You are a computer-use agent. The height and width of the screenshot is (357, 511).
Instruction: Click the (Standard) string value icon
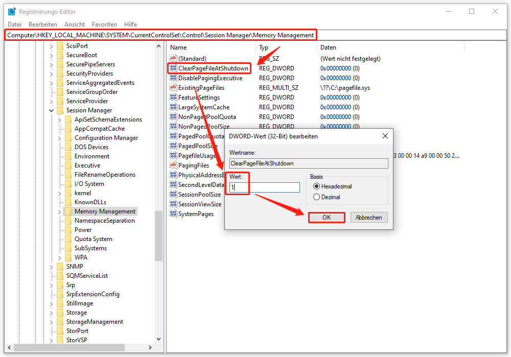[173, 58]
